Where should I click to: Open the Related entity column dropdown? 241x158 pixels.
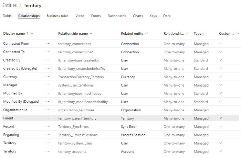coord(146,34)
